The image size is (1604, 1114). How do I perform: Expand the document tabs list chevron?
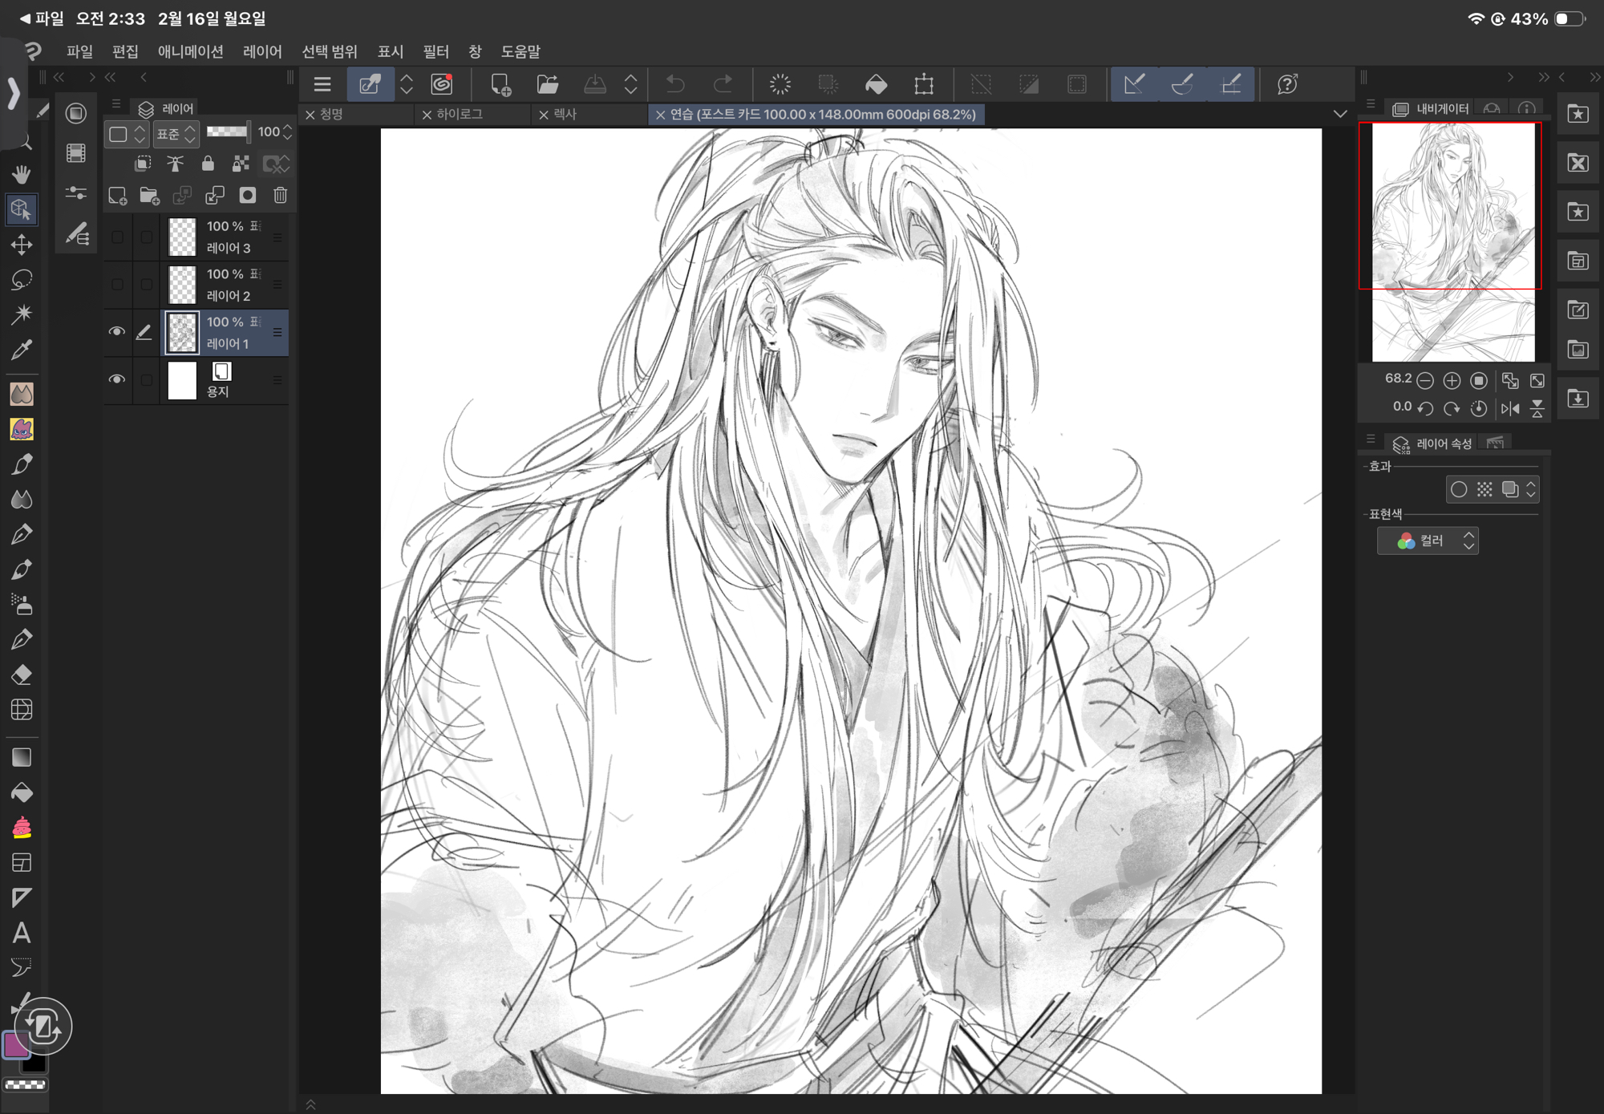pos(1340,114)
